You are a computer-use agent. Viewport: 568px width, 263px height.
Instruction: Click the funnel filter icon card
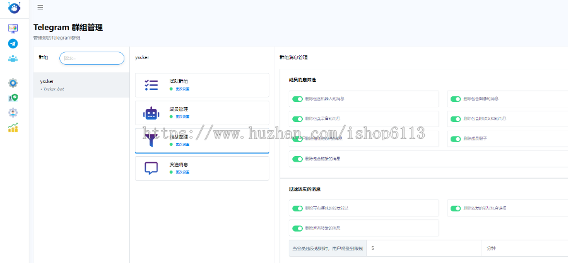(x=151, y=140)
